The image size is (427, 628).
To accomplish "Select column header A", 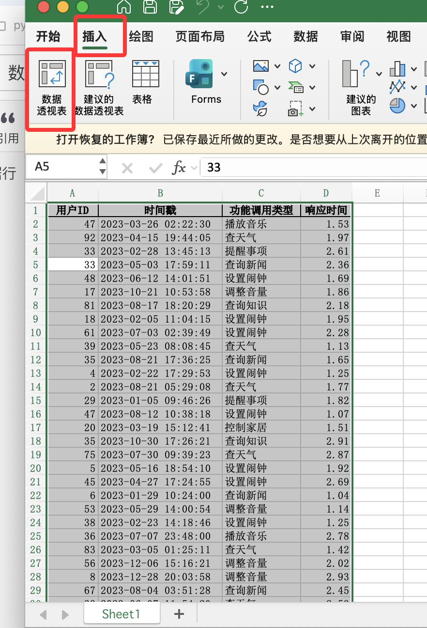I will click(x=73, y=193).
